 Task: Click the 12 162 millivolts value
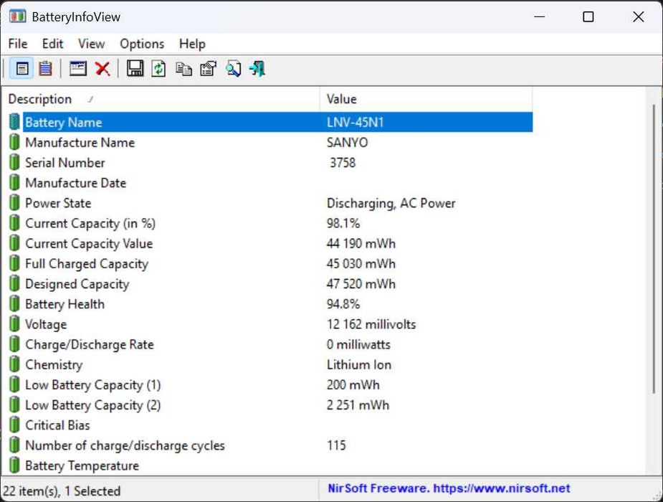coord(371,324)
